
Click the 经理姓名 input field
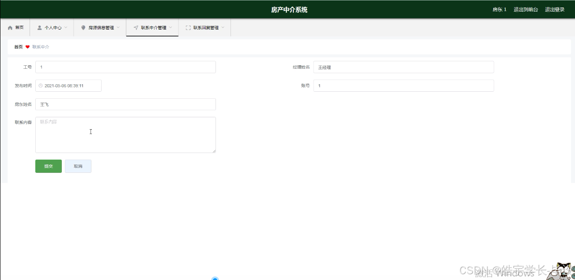click(404, 67)
